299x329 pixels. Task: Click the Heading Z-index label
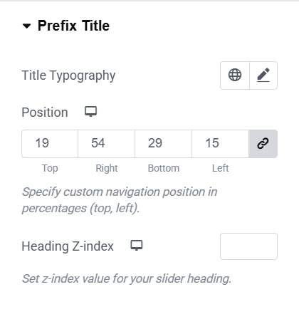(68, 246)
